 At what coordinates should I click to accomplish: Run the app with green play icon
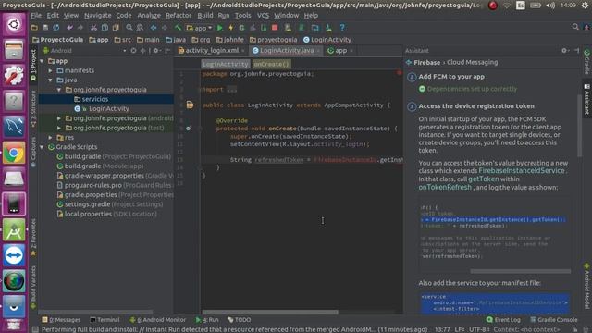220,28
